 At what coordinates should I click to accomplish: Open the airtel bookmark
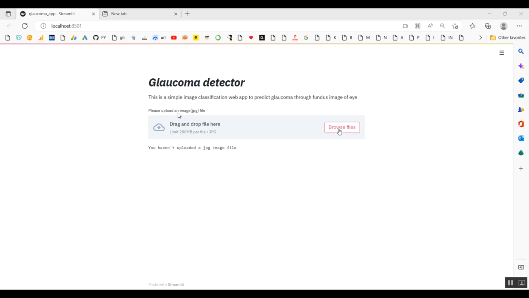[x=295, y=38]
